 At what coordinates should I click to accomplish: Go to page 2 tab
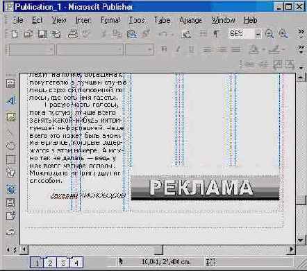pyautogui.click(x=50, y=263)
